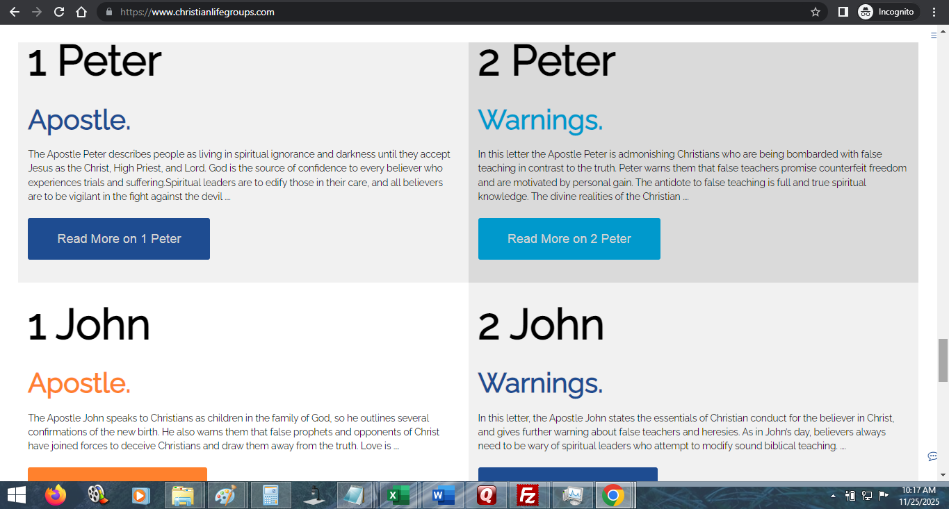Bookmark this page with the star icon
This screenshot has width=949, height=509.
pyautogui.click(x=816, y=12)
